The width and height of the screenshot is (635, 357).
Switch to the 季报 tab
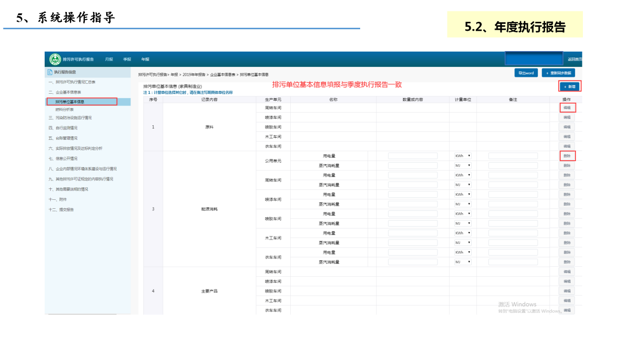(x=127, y=59)
